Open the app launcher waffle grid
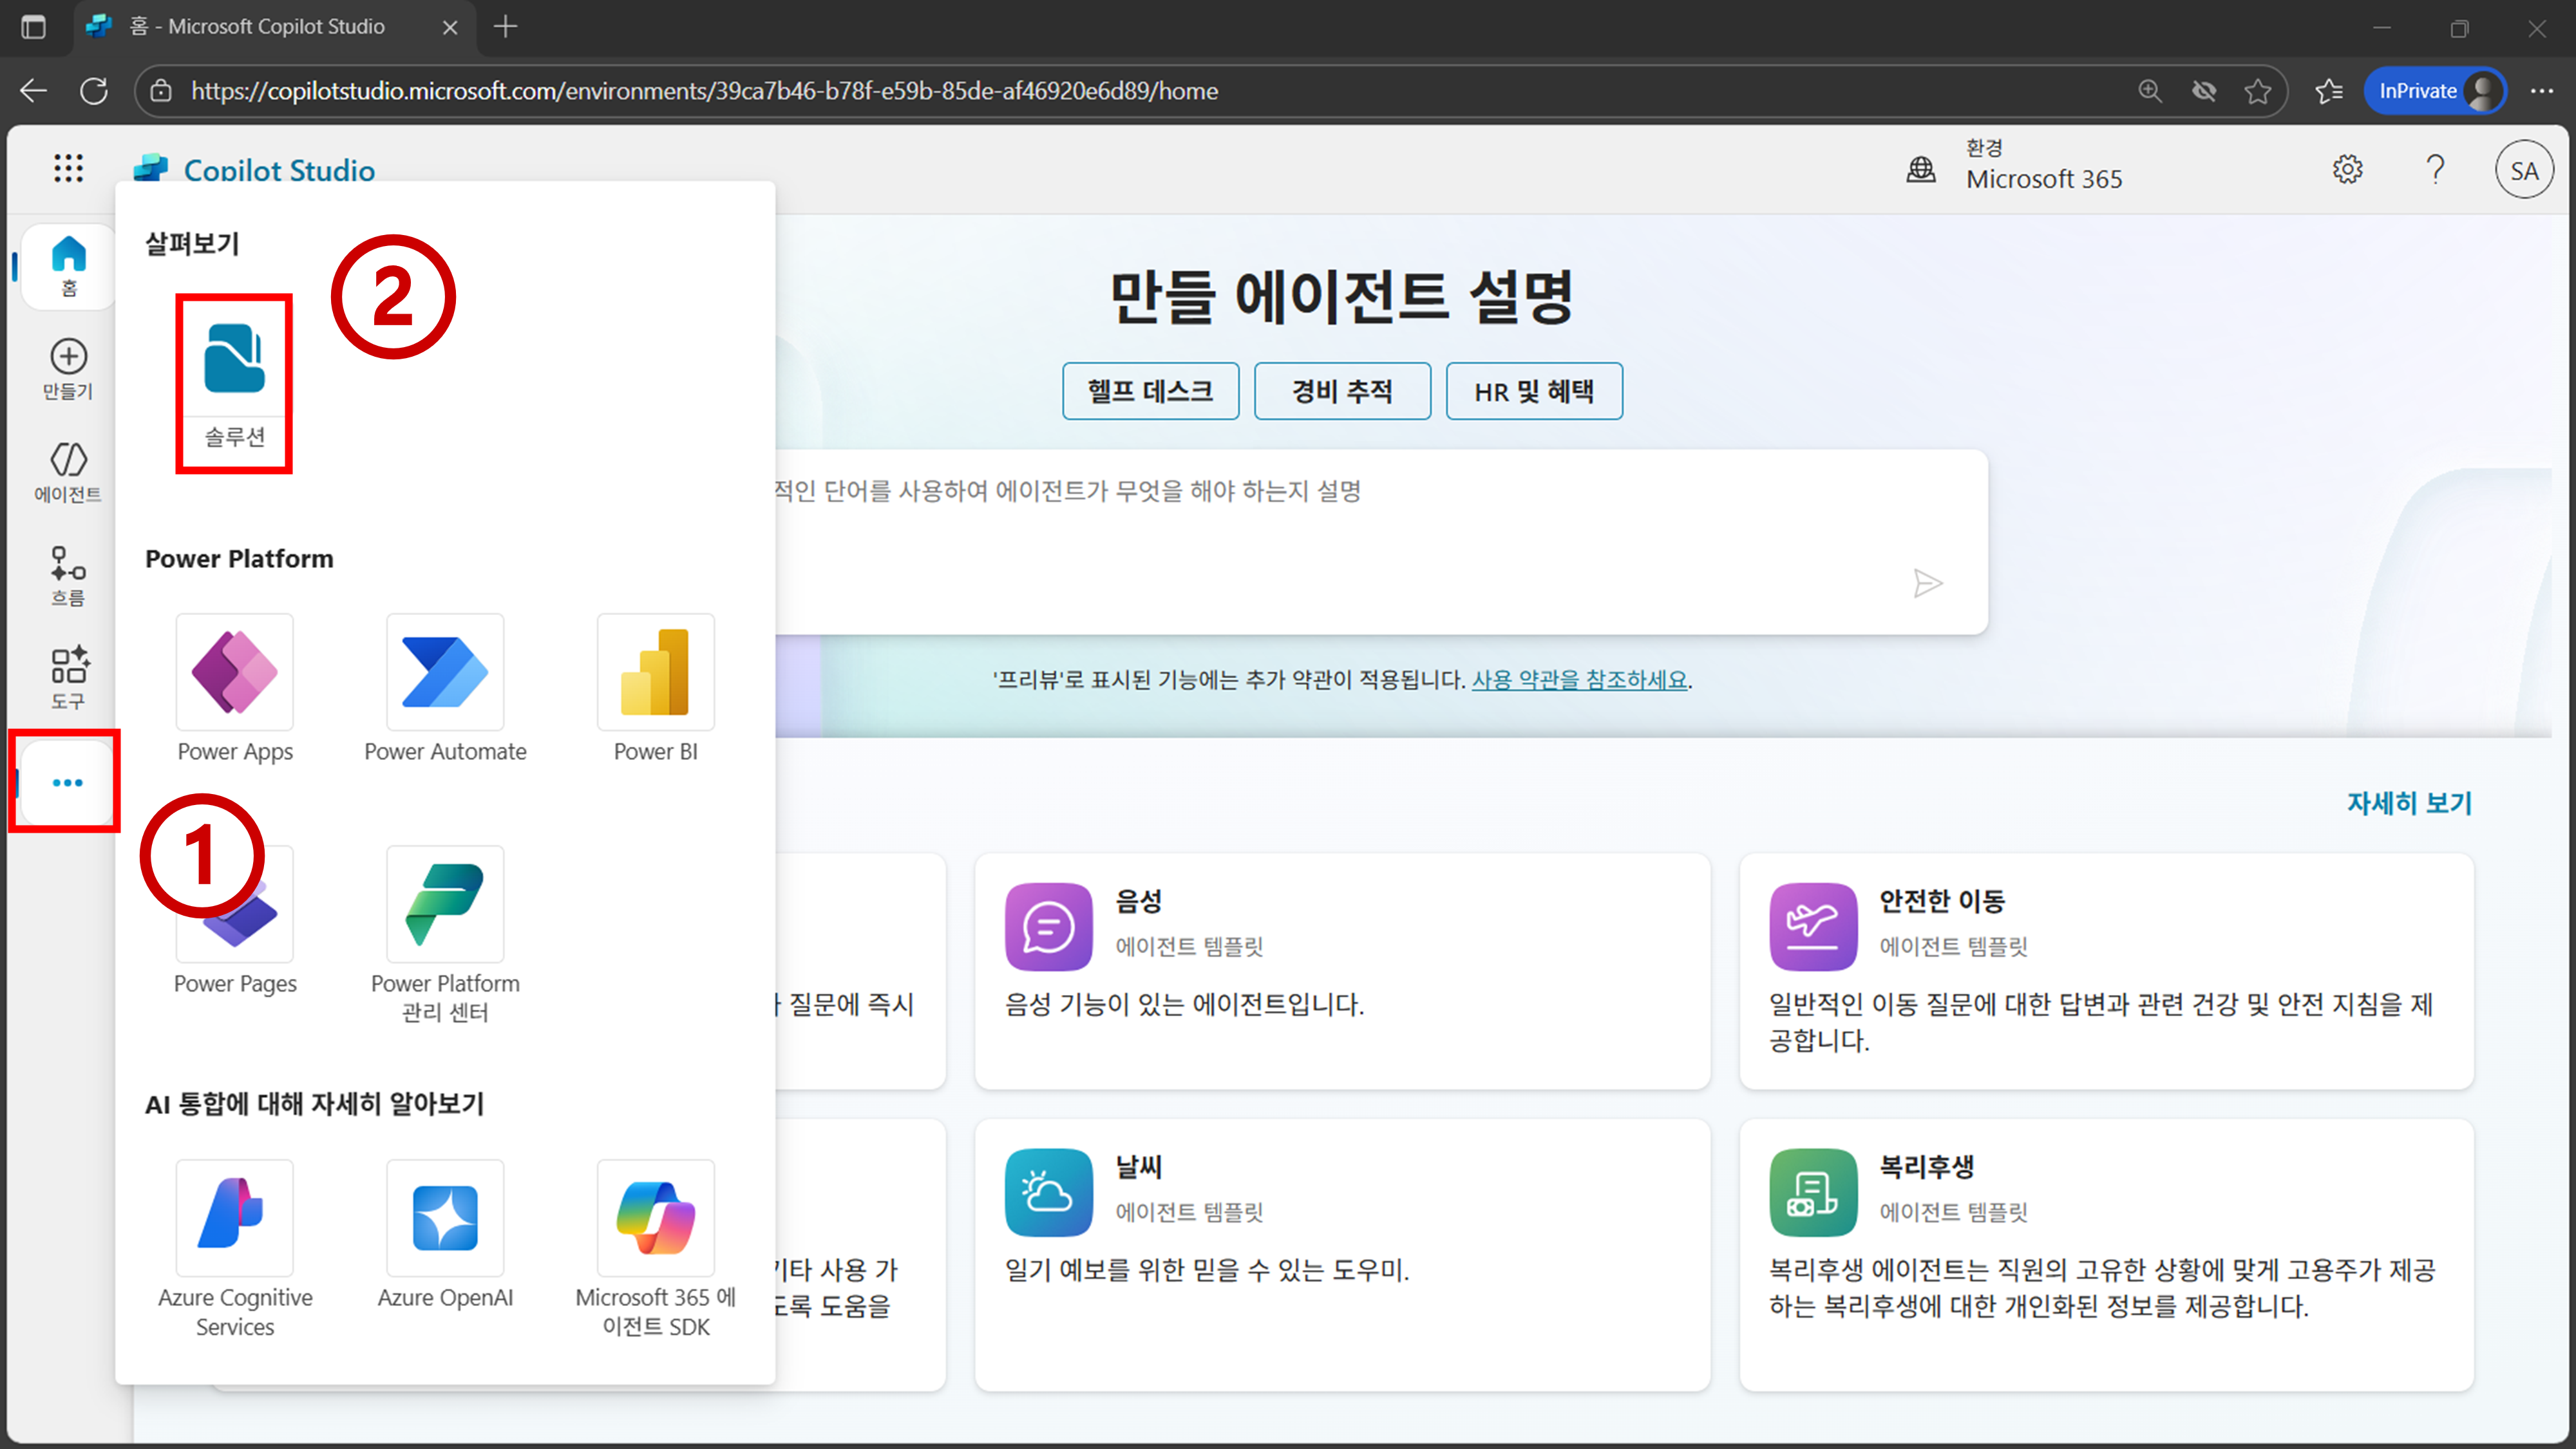2576x1449 pixels. pos(68,168)
